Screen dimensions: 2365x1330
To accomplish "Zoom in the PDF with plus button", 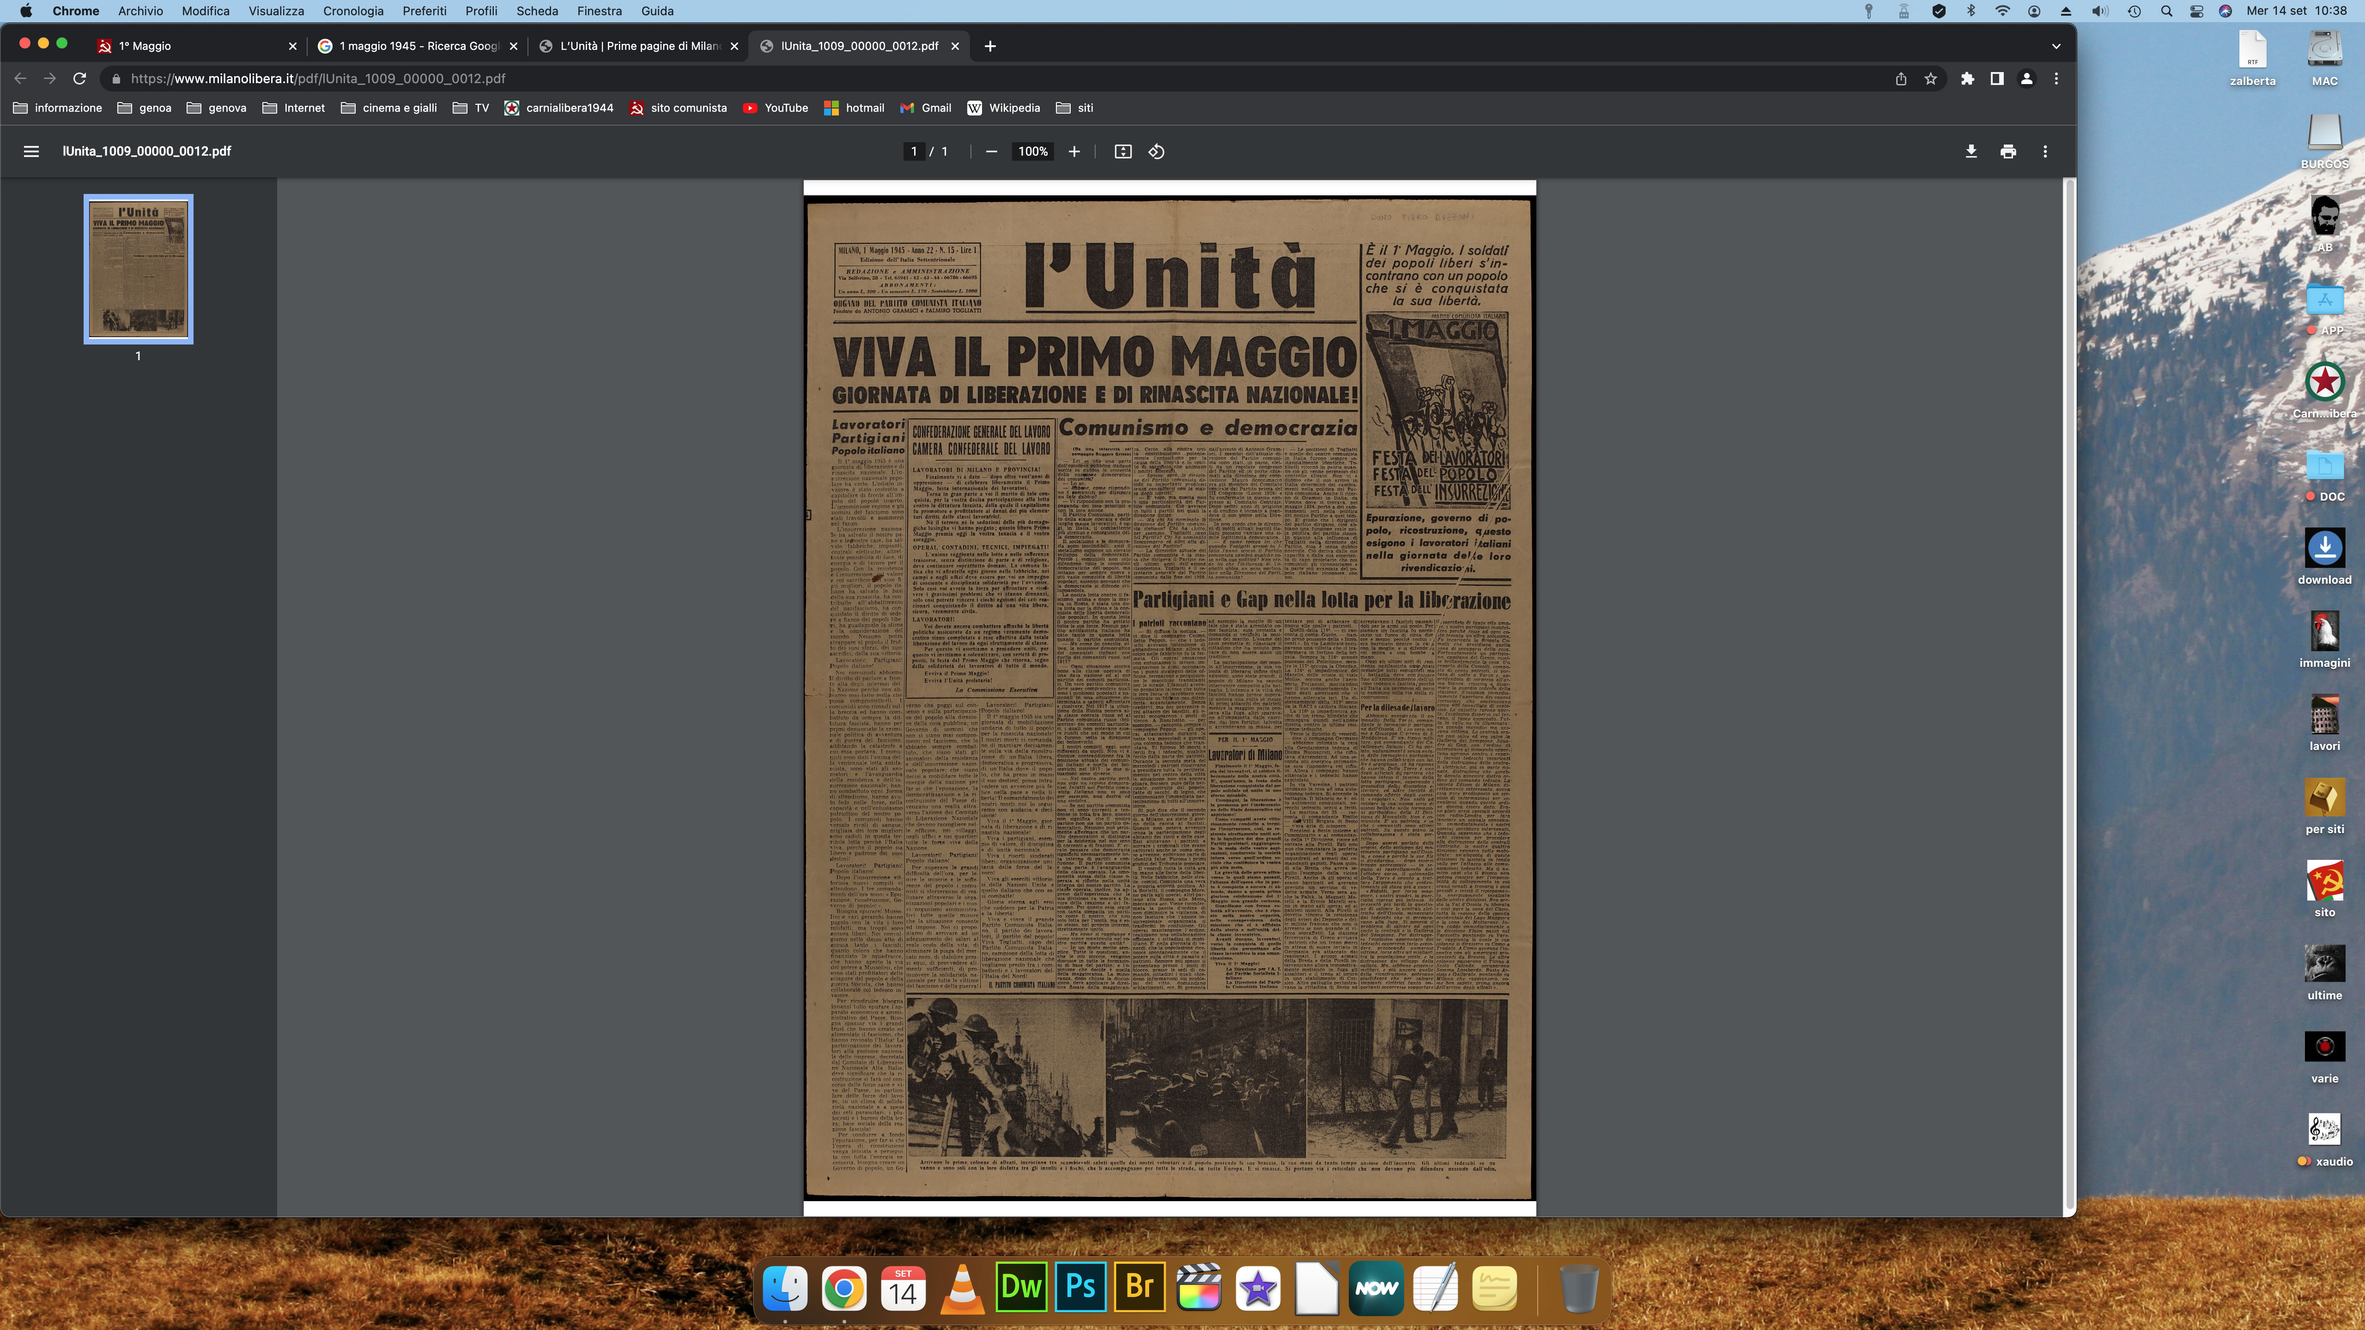I will 1074,151.
